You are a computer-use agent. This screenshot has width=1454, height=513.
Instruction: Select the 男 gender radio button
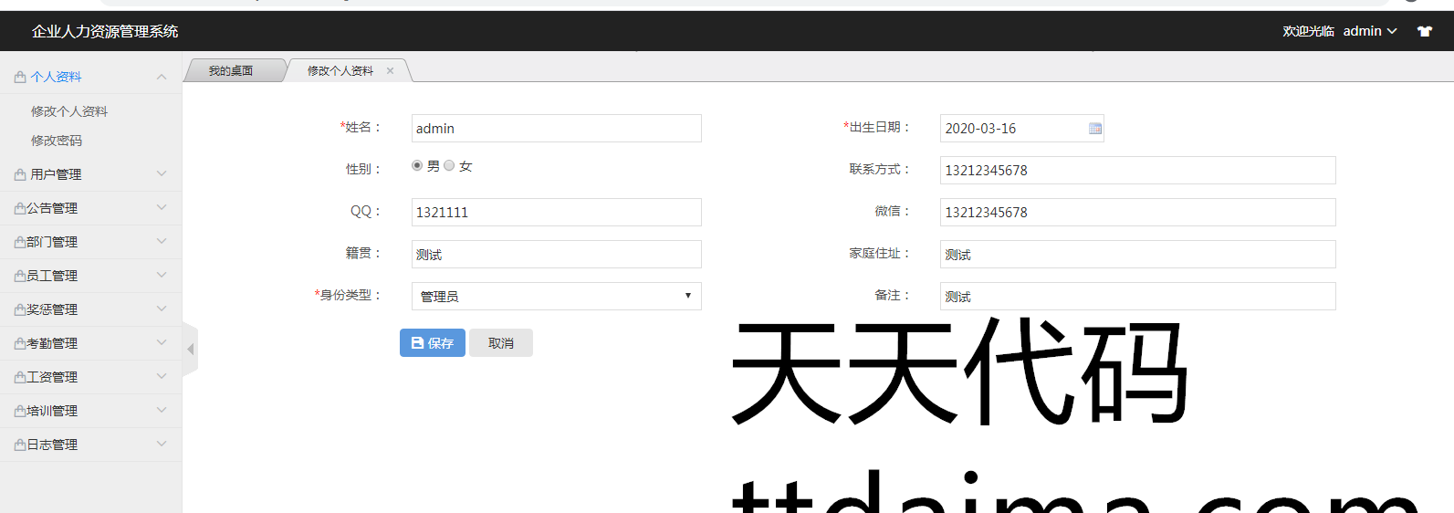point(417,165)
